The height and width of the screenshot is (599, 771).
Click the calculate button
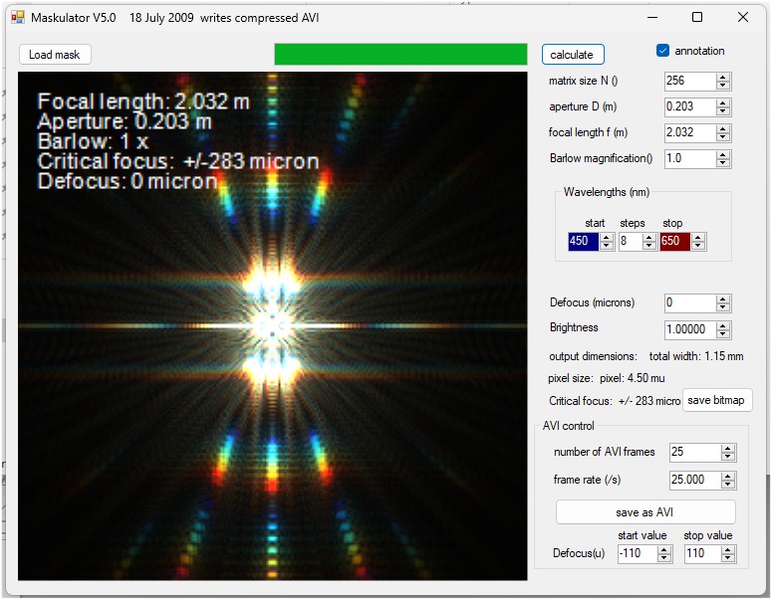pos(573,55)
